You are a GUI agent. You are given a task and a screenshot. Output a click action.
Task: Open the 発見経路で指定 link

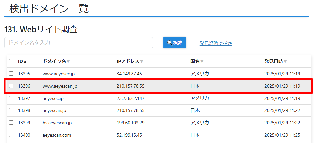tap(216, 43)
